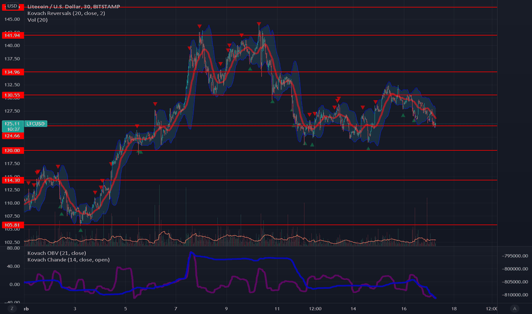
Task: Select the Kovach OBV (21, close) legend
Action: coord(57,253)
